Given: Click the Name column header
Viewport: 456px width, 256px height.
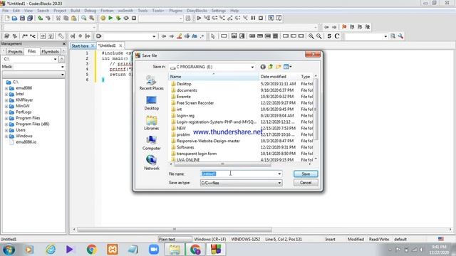Looking at the screenshot, I should [214, 77].
